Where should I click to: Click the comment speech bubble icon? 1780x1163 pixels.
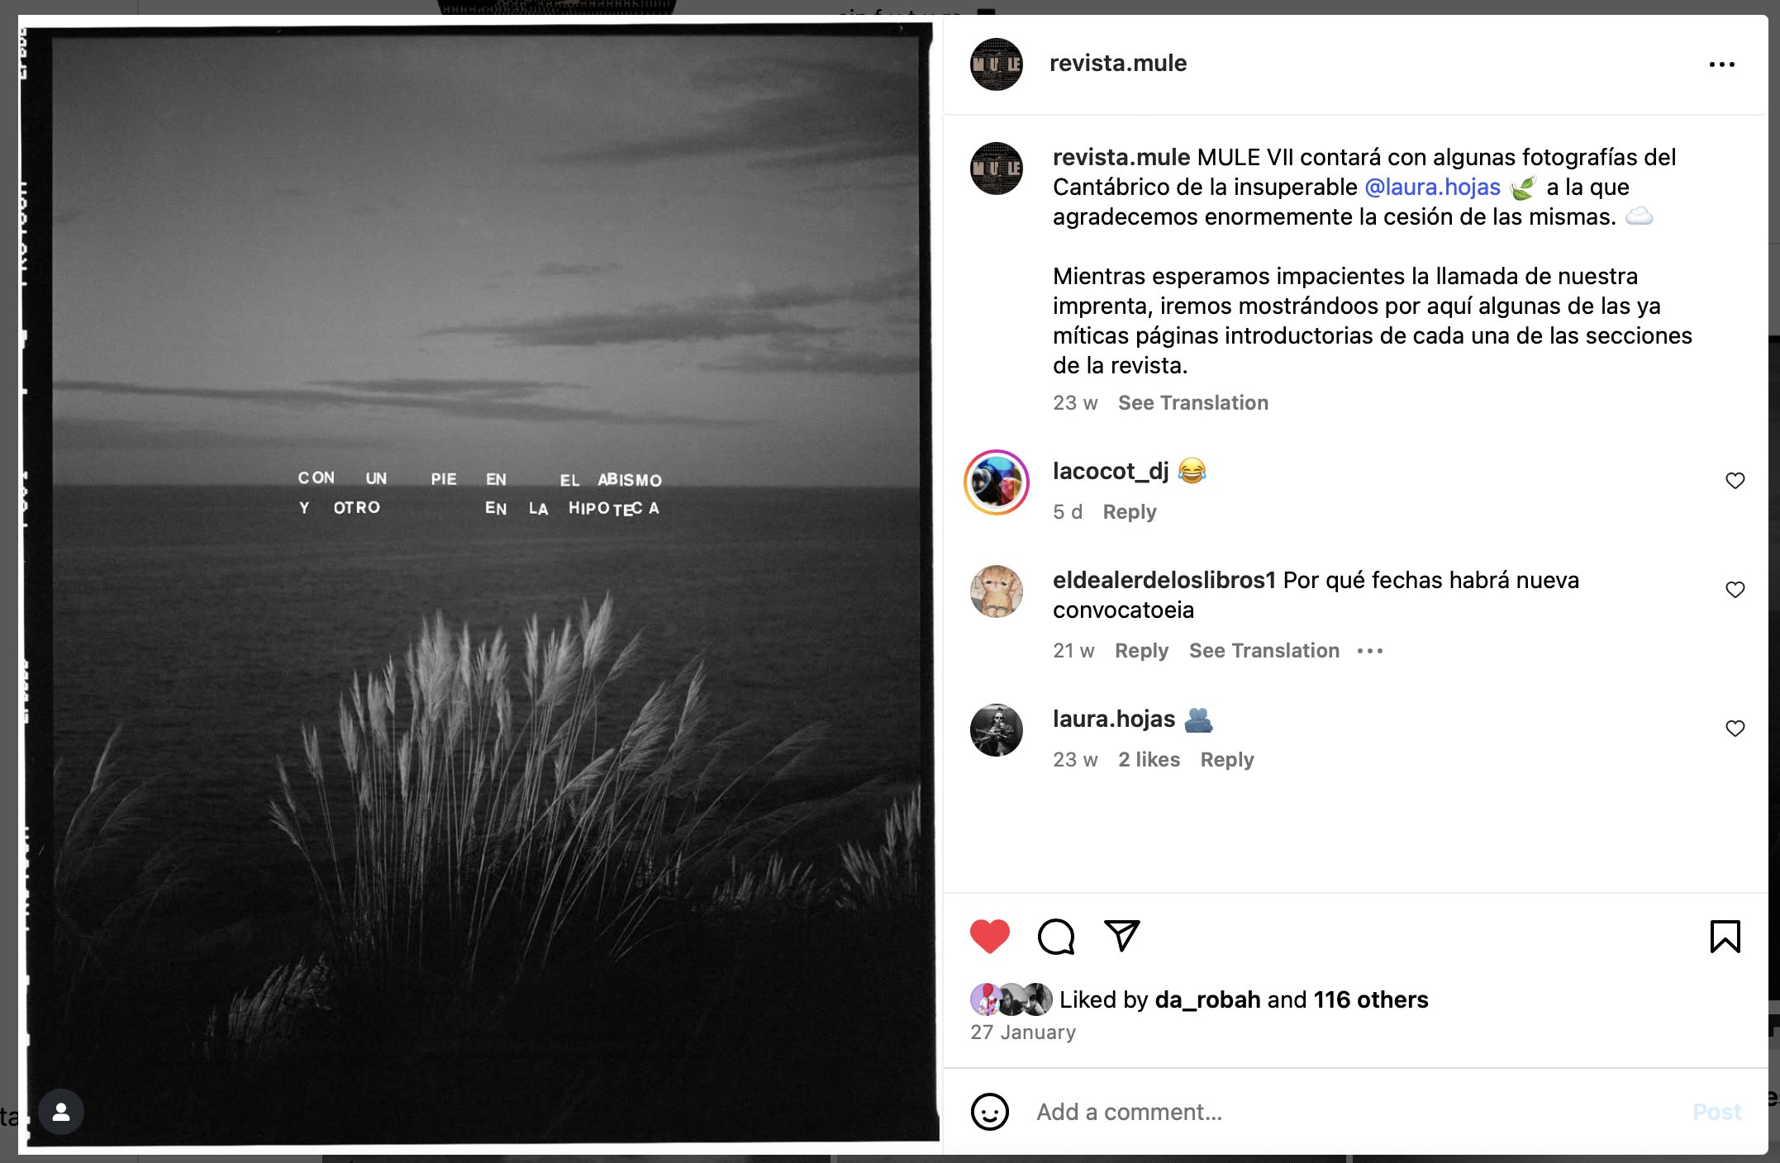click(x=1055, y=937)
